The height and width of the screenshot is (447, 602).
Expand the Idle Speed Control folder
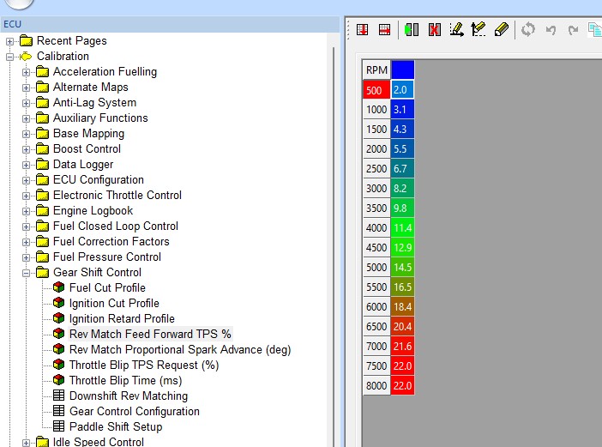coord(27,443)
